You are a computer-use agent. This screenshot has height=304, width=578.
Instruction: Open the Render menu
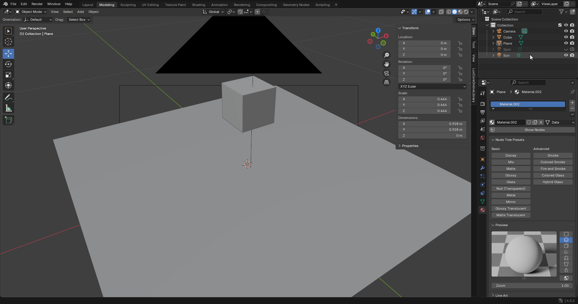pos(37,4)
